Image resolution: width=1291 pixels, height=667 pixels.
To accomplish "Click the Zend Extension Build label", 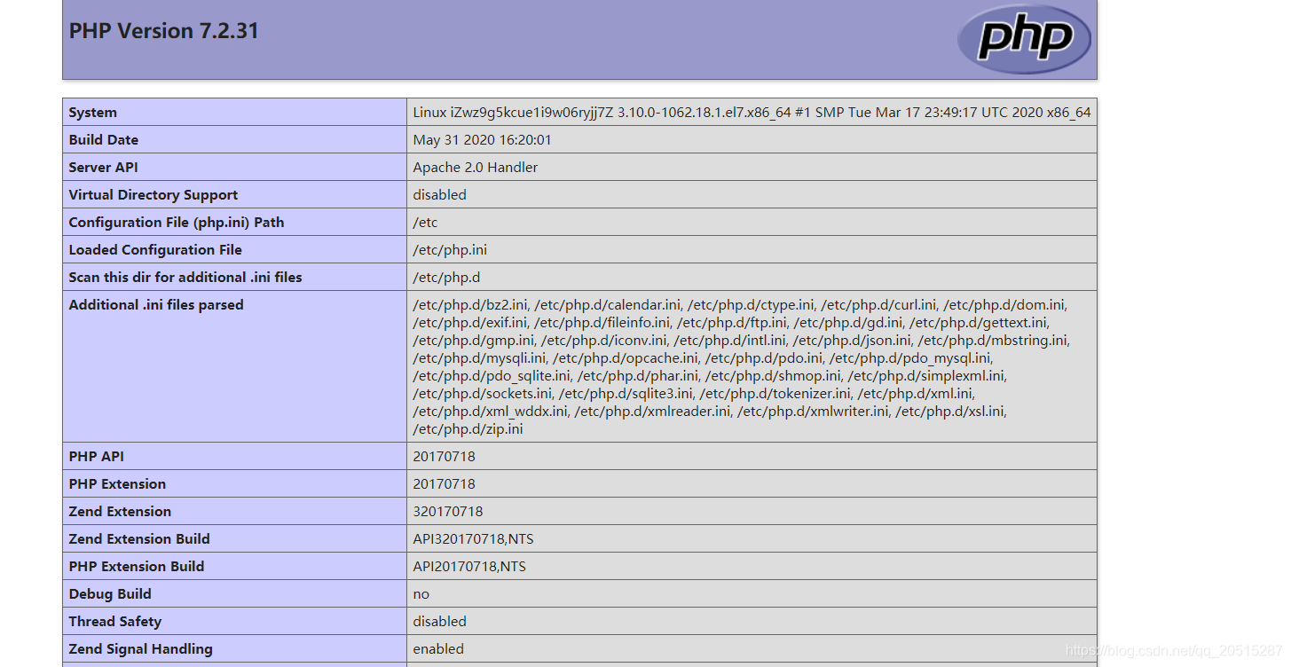I will click(139, 539).
